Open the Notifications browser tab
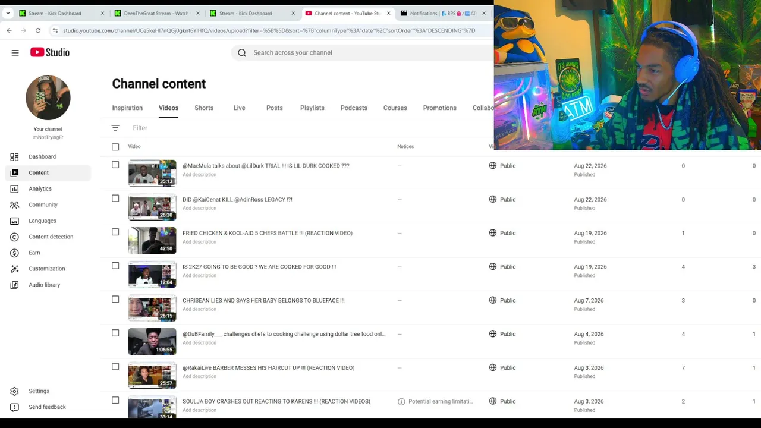This screenshot has height=428, width=761. click(x=443, y=13)
